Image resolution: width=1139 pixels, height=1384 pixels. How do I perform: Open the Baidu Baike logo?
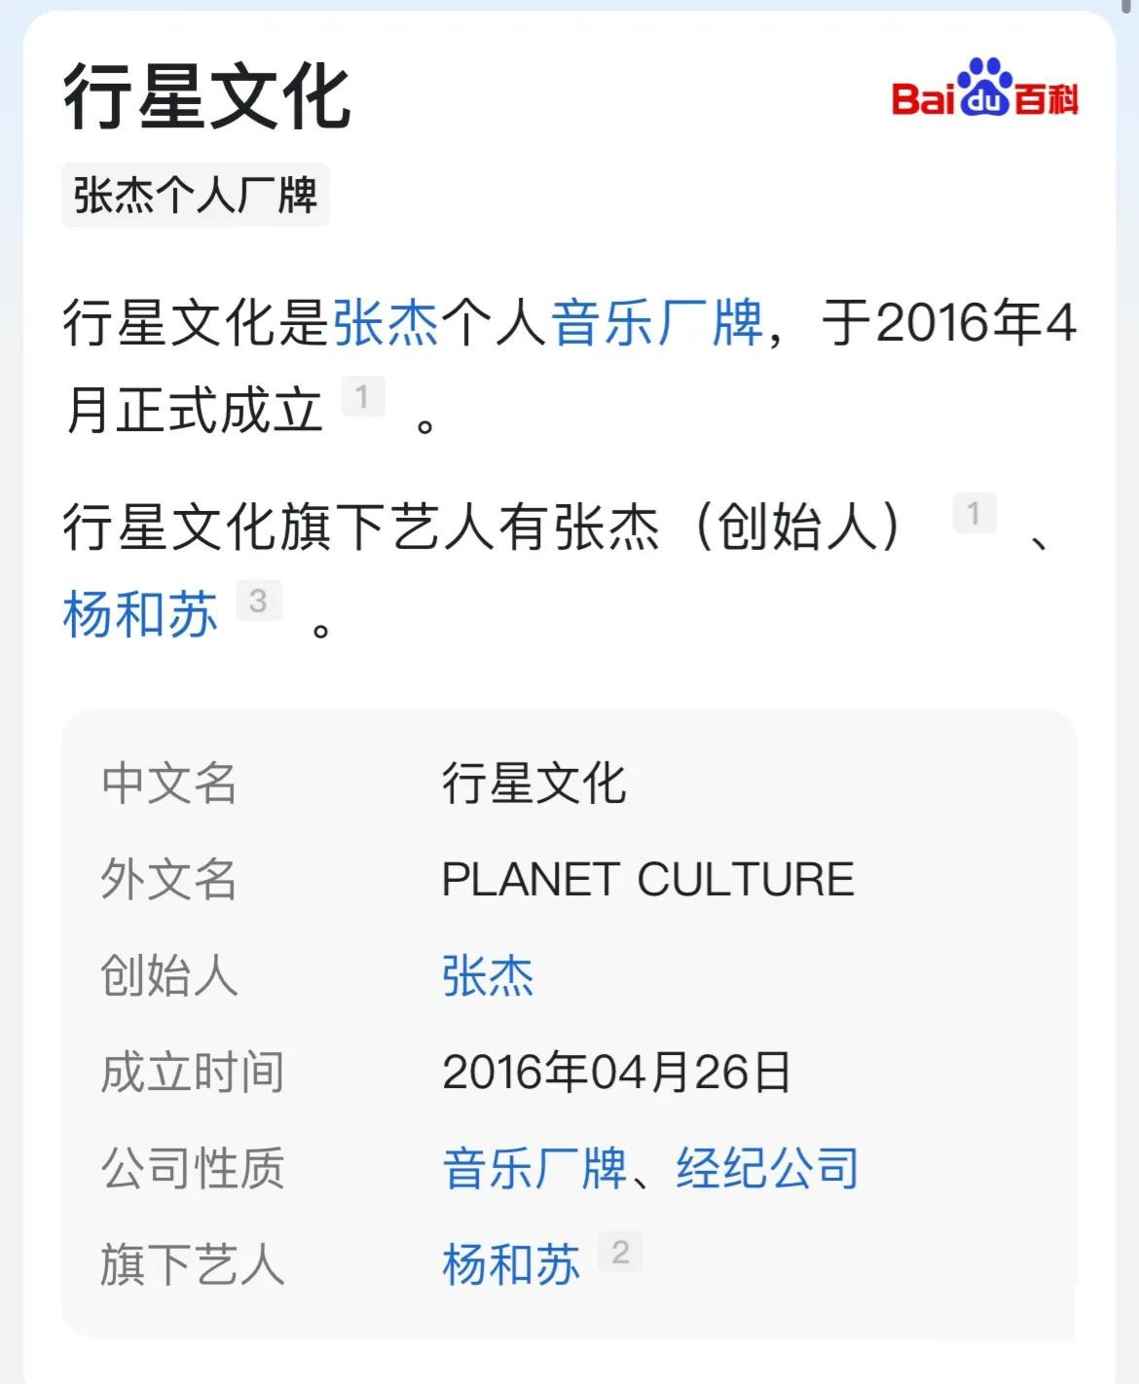984,89
